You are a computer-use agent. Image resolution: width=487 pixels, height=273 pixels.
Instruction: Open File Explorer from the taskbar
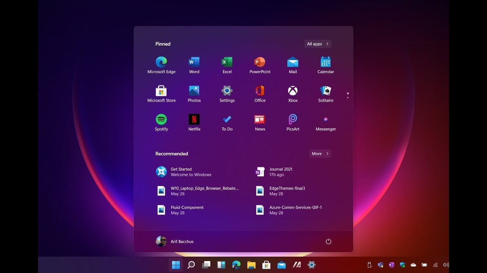pos(251,265)
